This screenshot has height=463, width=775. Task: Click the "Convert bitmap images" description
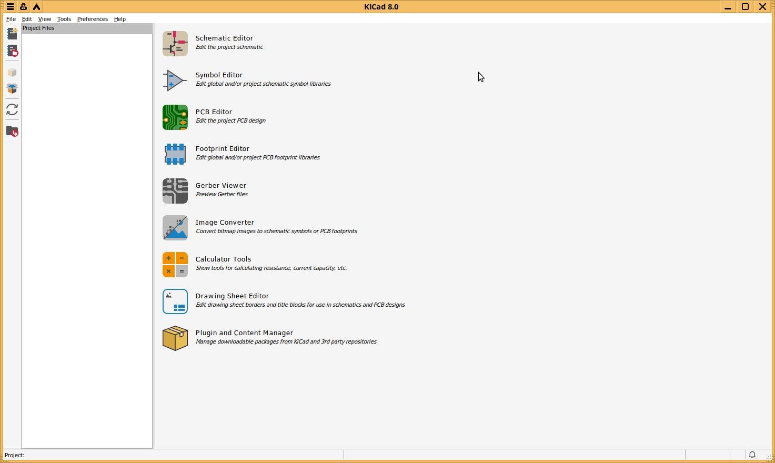point(276,231)
